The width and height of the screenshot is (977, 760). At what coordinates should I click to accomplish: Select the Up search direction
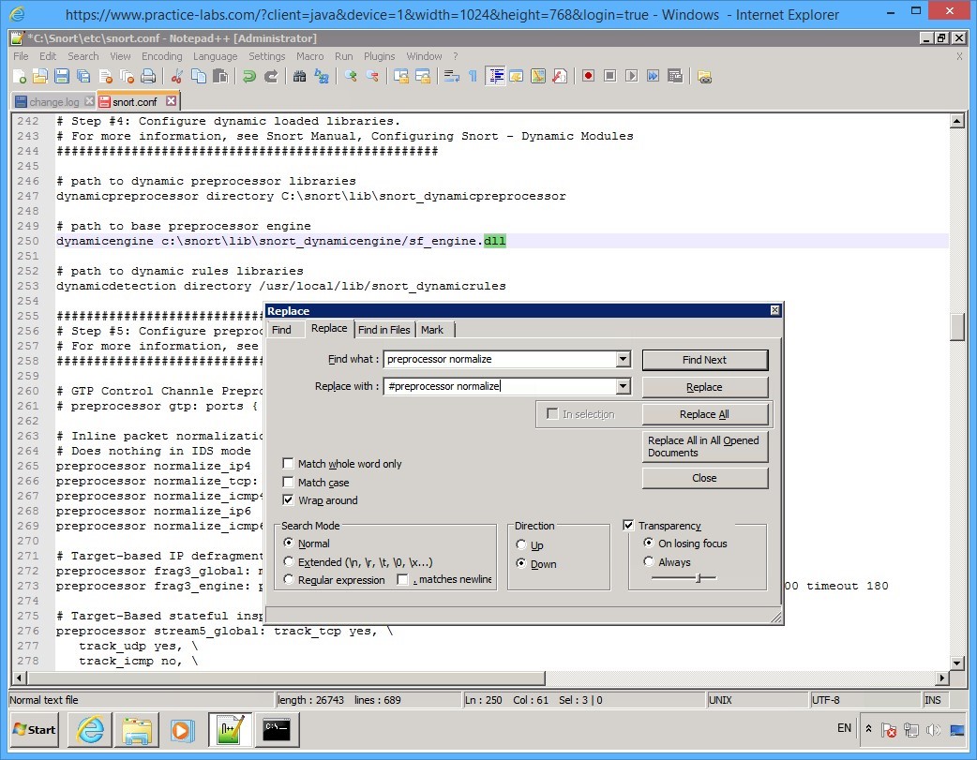522,545
